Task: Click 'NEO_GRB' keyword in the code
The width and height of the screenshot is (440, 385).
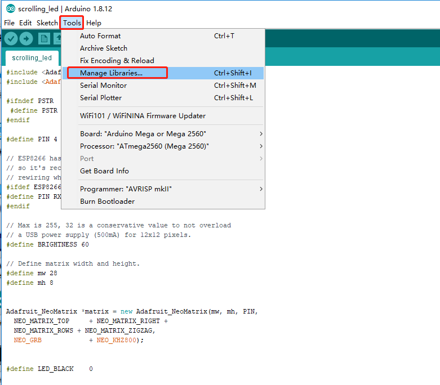Action: (x=28, y=340)
